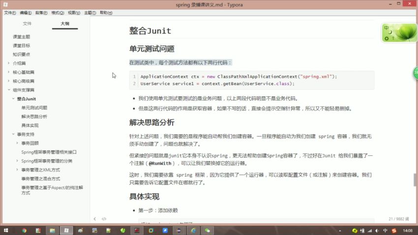Open the 格式(O) menu
Viewport: 418px width, 235px height.
click(58, 13)
